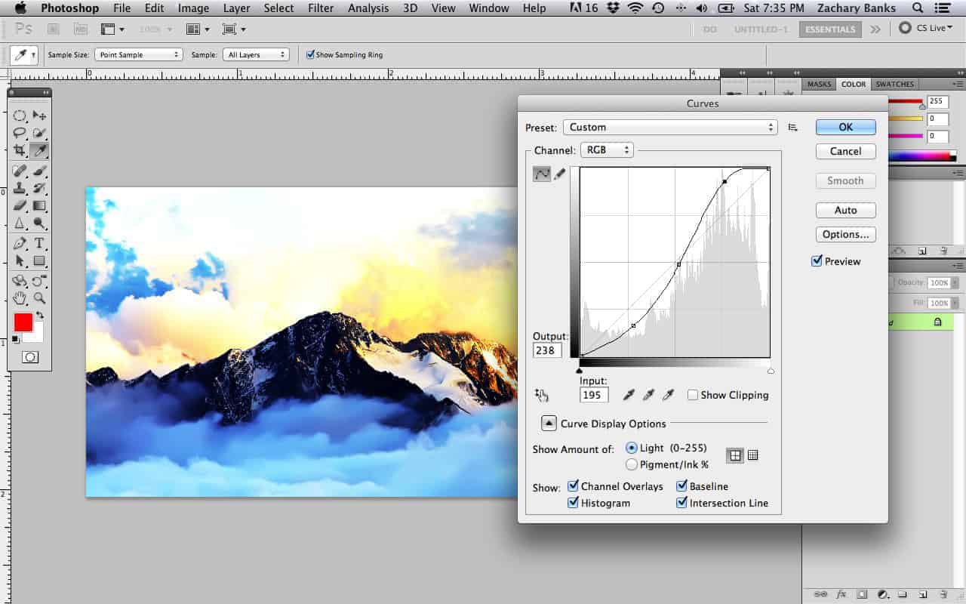Open the Image menu
Image resolution: width=966 pixels, height=604 pixels.
(193, 8)
